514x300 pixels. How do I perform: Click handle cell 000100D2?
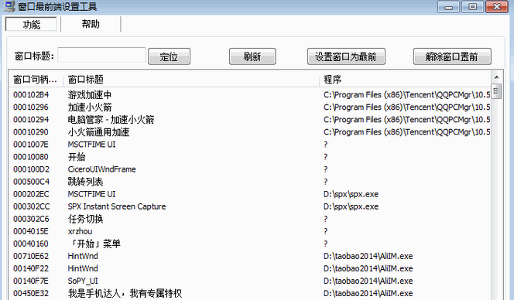point(31,169)
